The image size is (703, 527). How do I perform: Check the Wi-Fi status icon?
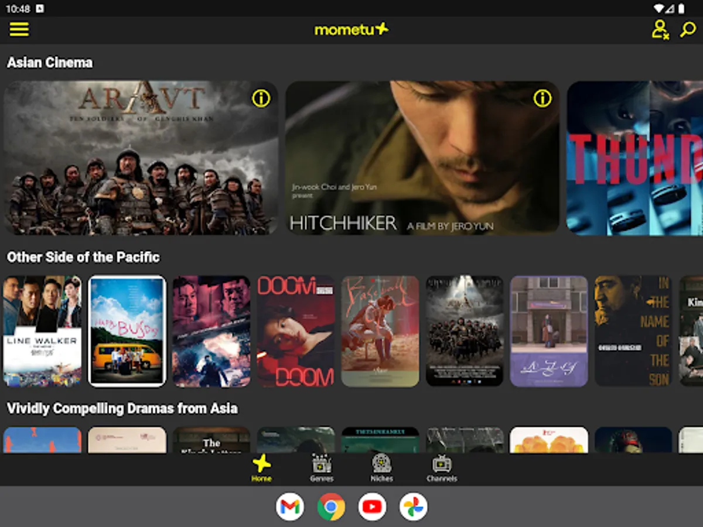[x=659, y=9]
